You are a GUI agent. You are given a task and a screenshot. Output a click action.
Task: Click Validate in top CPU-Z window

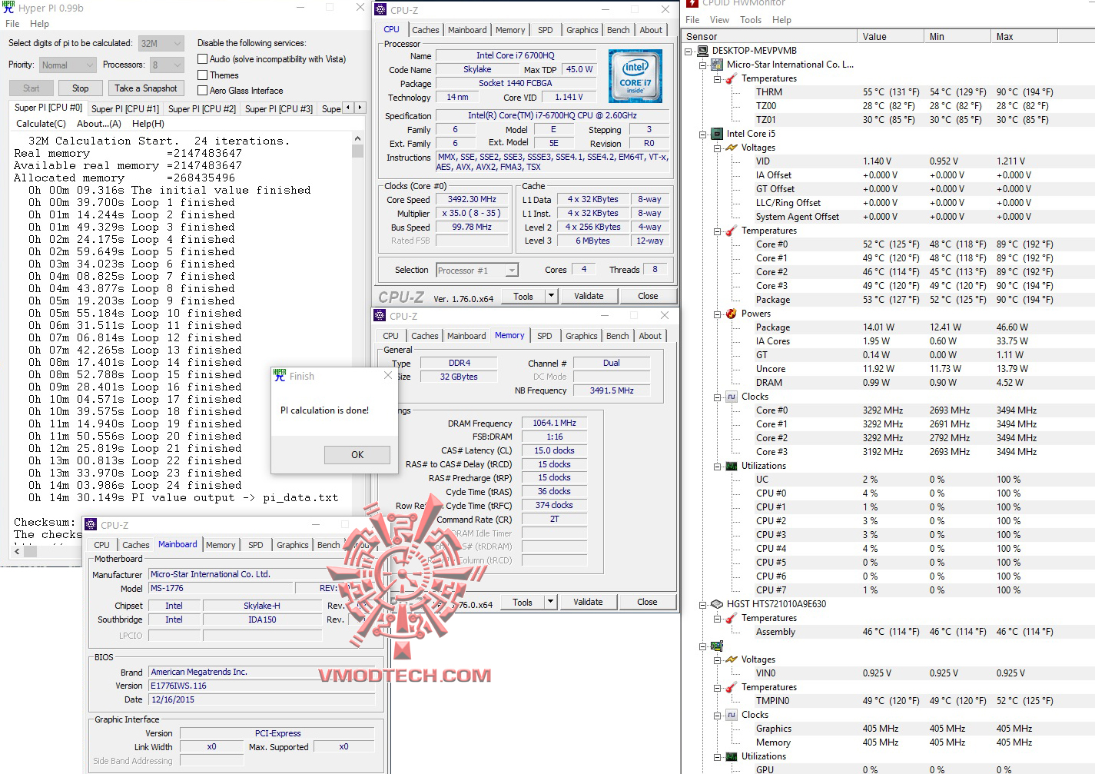coord(589,296)
